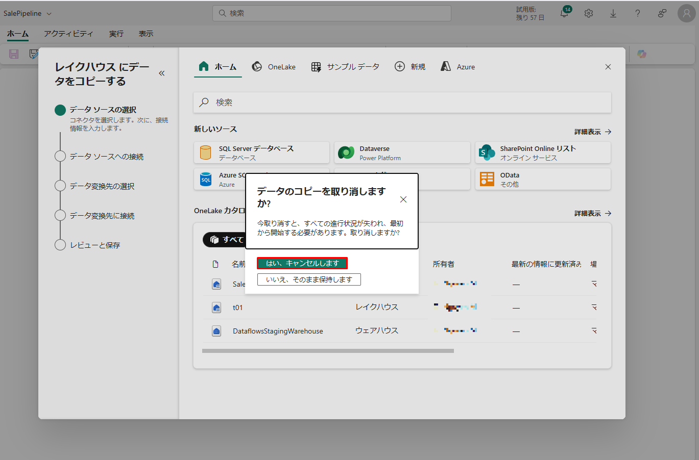699x460 pixels.
Task: Choose the SharePoint Online list icon
Action: coord(487,152)
